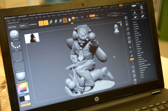Open the Edit menu
168x111 pixels.
[x=36, y=18]
